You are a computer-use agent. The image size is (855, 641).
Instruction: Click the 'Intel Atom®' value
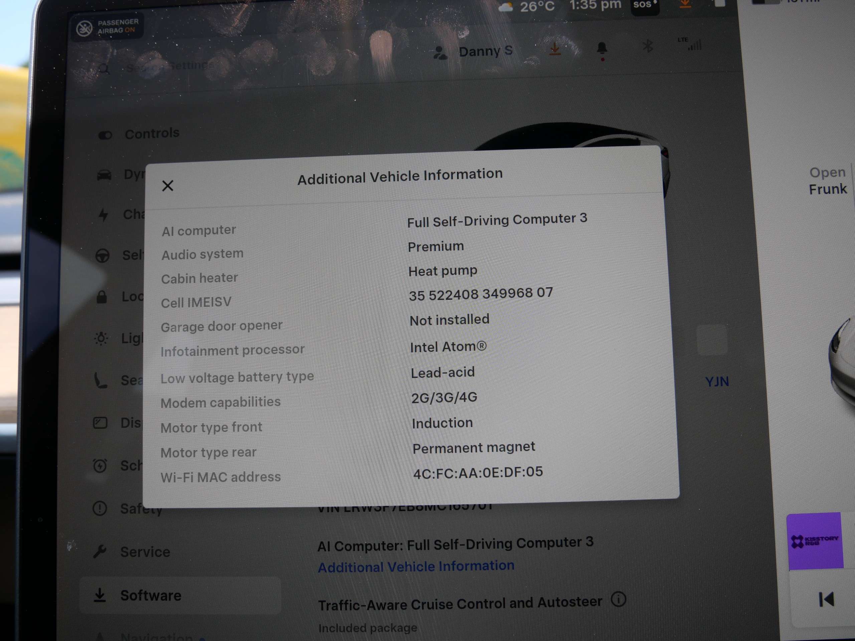pos(448,347)
